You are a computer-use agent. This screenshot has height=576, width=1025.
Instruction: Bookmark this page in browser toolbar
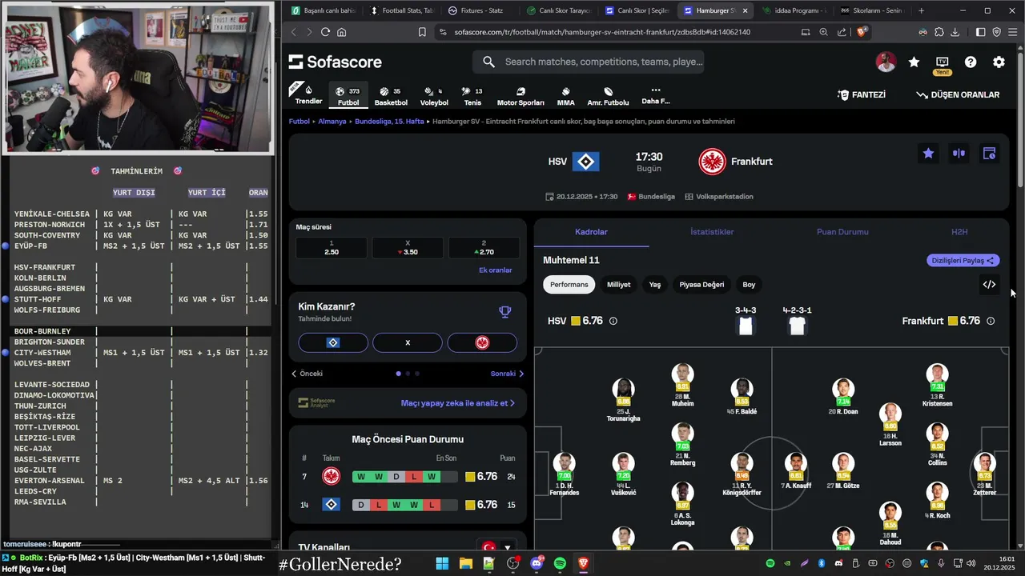pos(422,32)
